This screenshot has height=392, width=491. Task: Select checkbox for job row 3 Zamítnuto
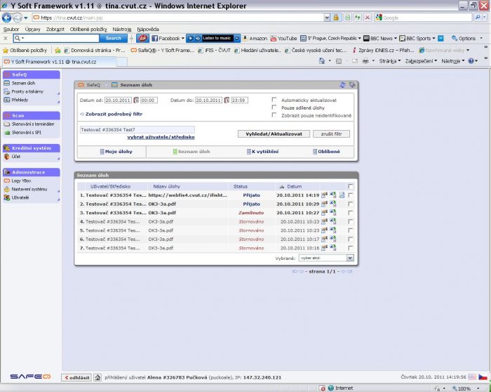pos(351,213)
